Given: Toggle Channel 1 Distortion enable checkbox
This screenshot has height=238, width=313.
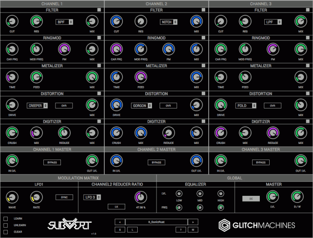Looking at the screenshot, I should point(99,93).
